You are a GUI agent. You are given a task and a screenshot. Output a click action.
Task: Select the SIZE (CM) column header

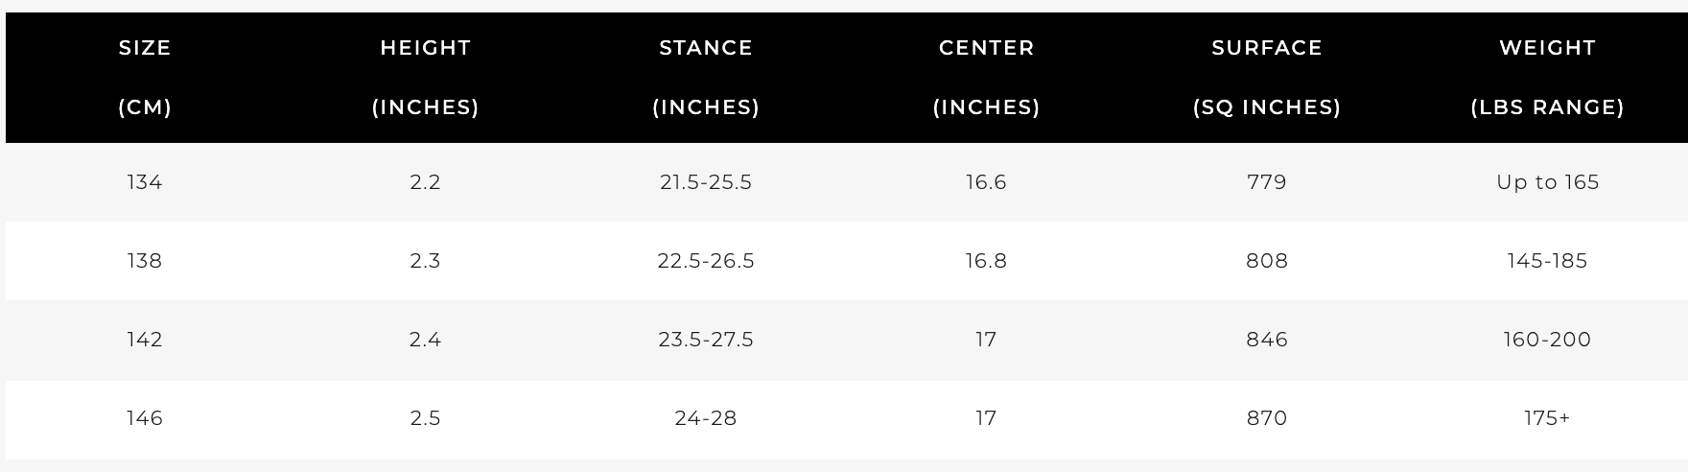click(145, 78)
